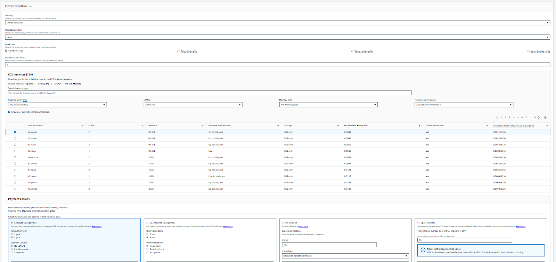Sort by Potential Effective Hourly Cost arrow
This screenshot has height=262, width=556.
tap(547, 126)
